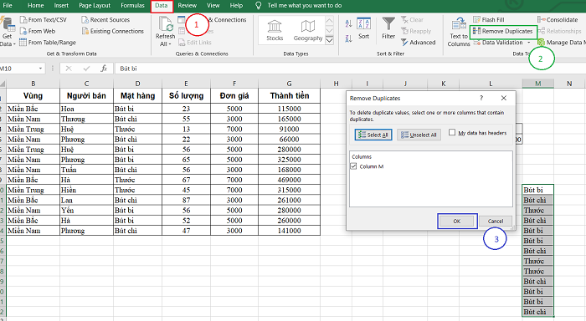Click the Người bán header cell
Screen dimensions: 586x321
point(86,96)
